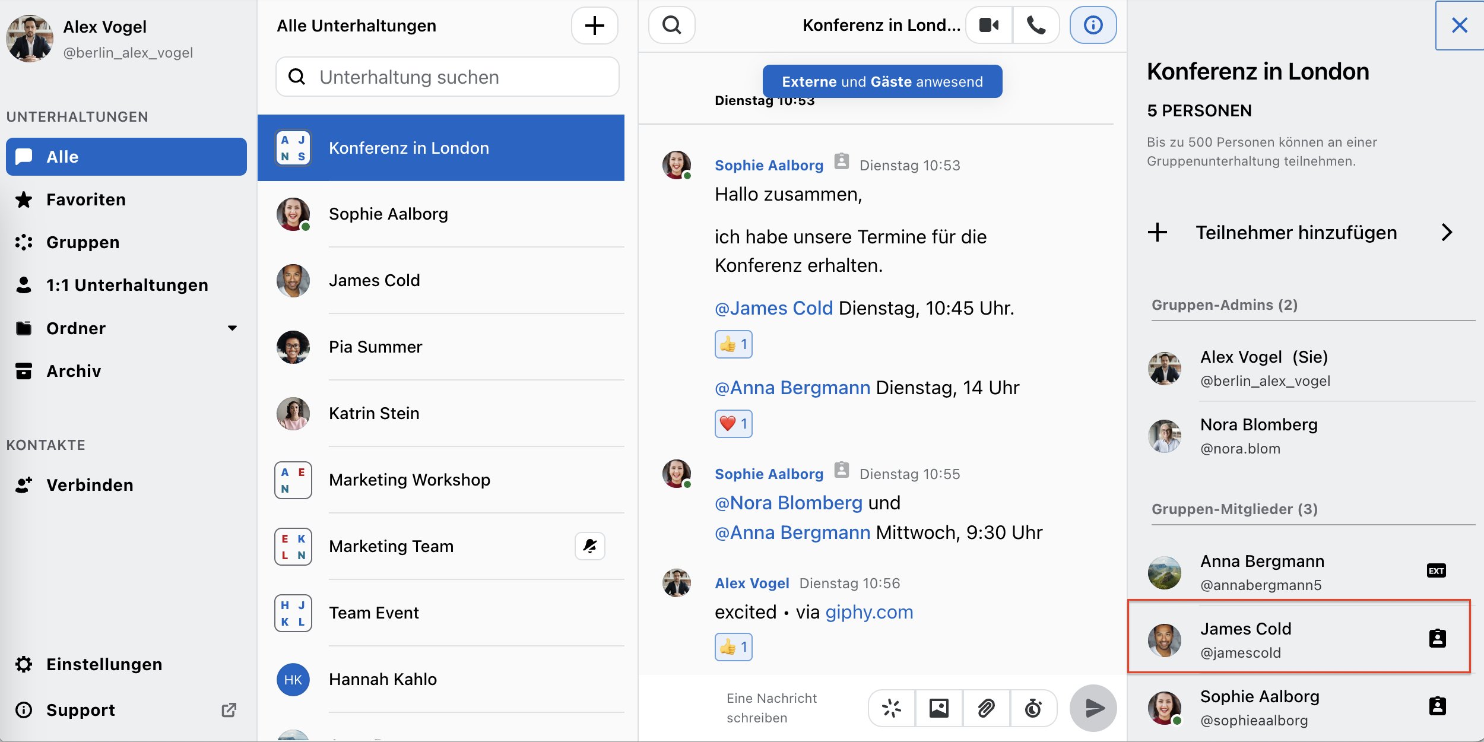Unmute the Marketing Team conversation
The height and width of the screenshot is (742, 1484).
pyautogui.click(x=590, y=546)
